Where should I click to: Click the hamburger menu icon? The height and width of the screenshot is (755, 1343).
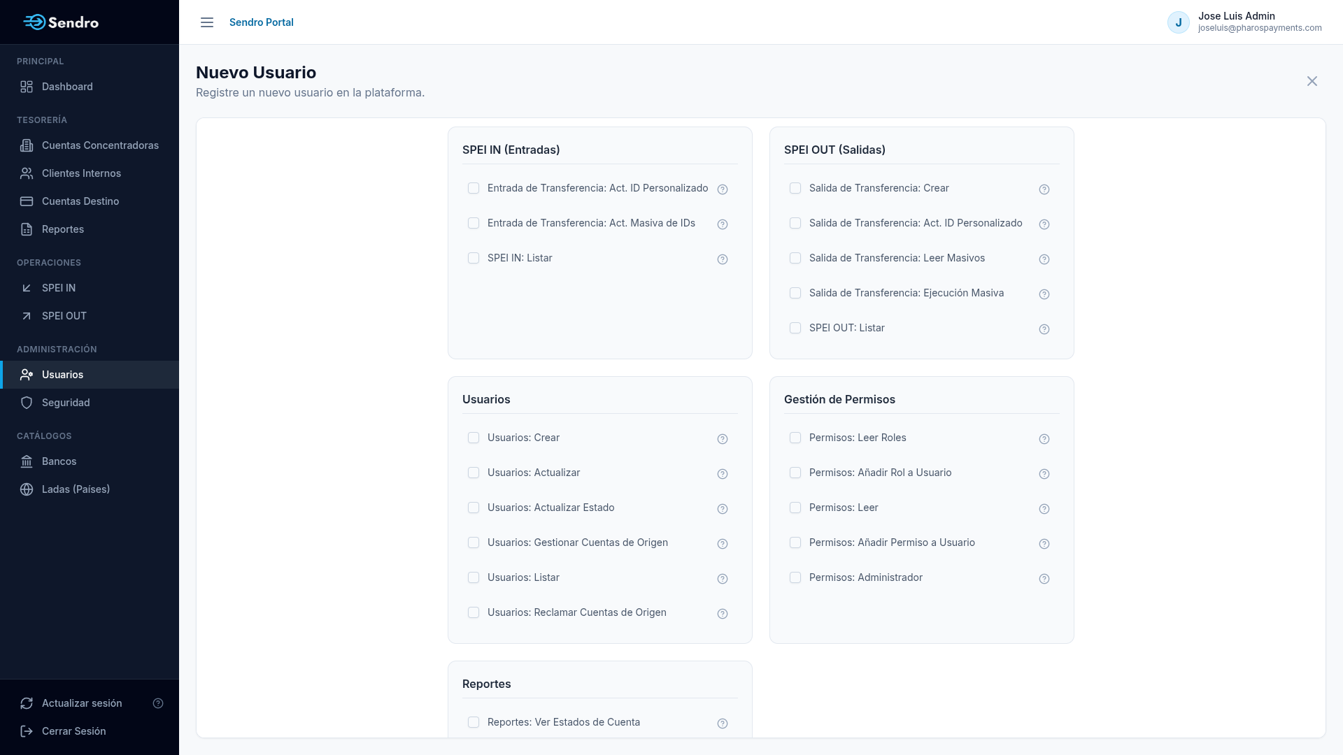pos(207,22)
